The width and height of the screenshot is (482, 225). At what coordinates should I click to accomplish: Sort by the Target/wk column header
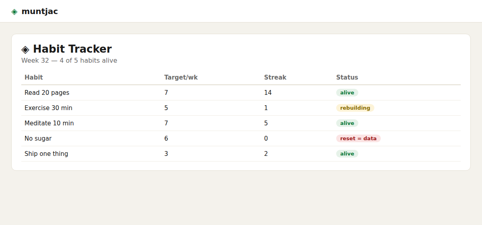point(181,77)
